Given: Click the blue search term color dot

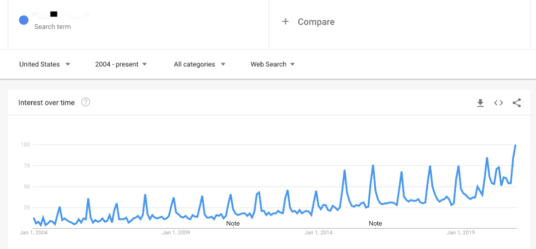Looking at the screenshot, I should [23, 20].
